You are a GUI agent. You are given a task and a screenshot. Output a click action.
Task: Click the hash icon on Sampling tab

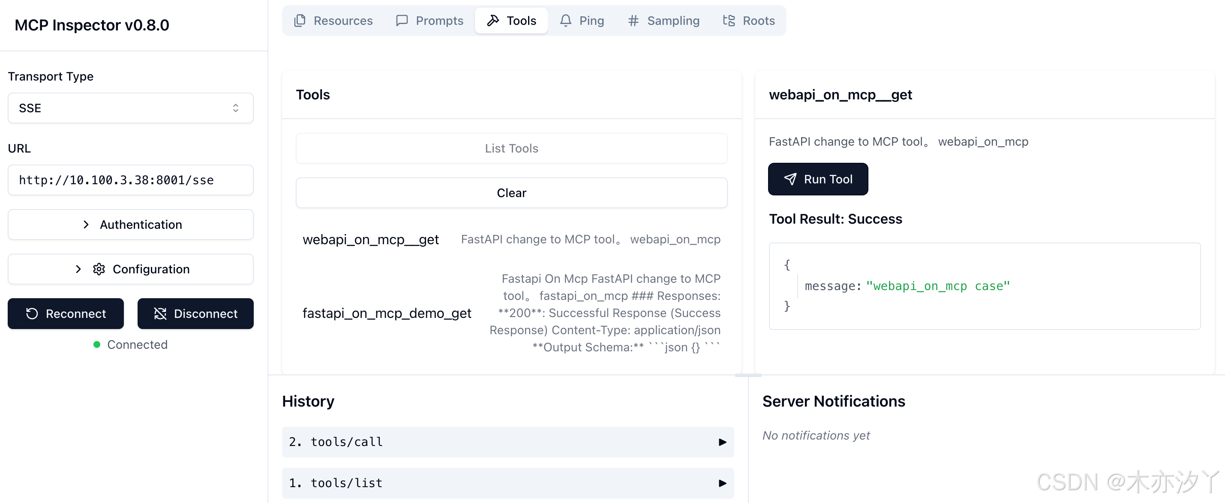[633, 21]
